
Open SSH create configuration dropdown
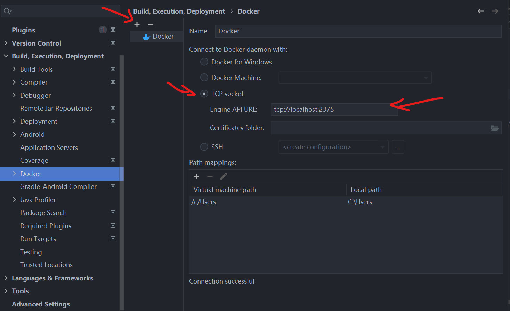pos(333,147)
